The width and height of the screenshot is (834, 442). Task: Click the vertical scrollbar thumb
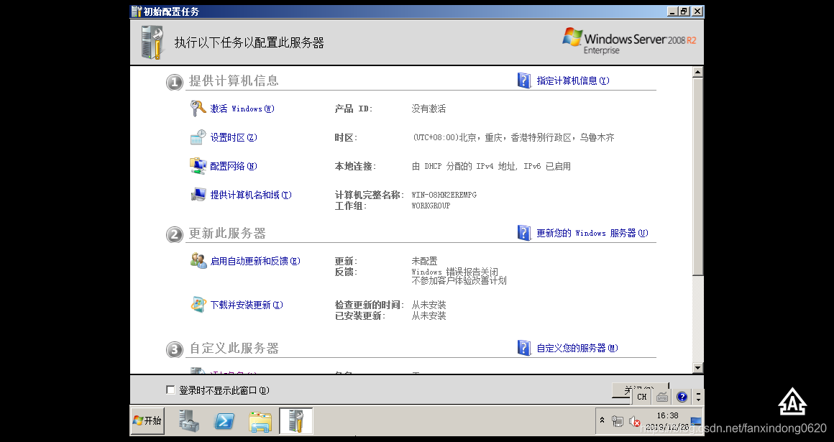[698, 177]
